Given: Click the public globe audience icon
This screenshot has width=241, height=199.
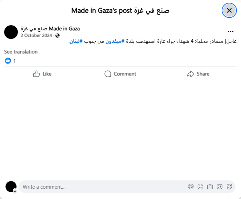Looking at the screenshot, I should (x=57, y=36).
